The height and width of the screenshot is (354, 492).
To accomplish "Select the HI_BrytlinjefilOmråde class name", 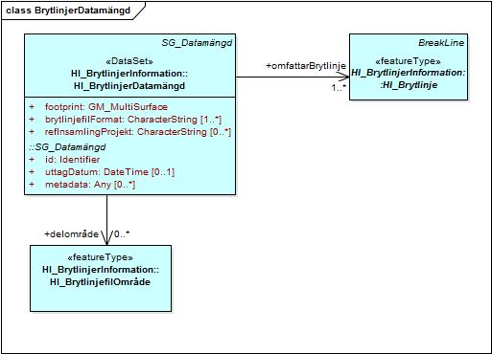I will click(x=100, y=282).
